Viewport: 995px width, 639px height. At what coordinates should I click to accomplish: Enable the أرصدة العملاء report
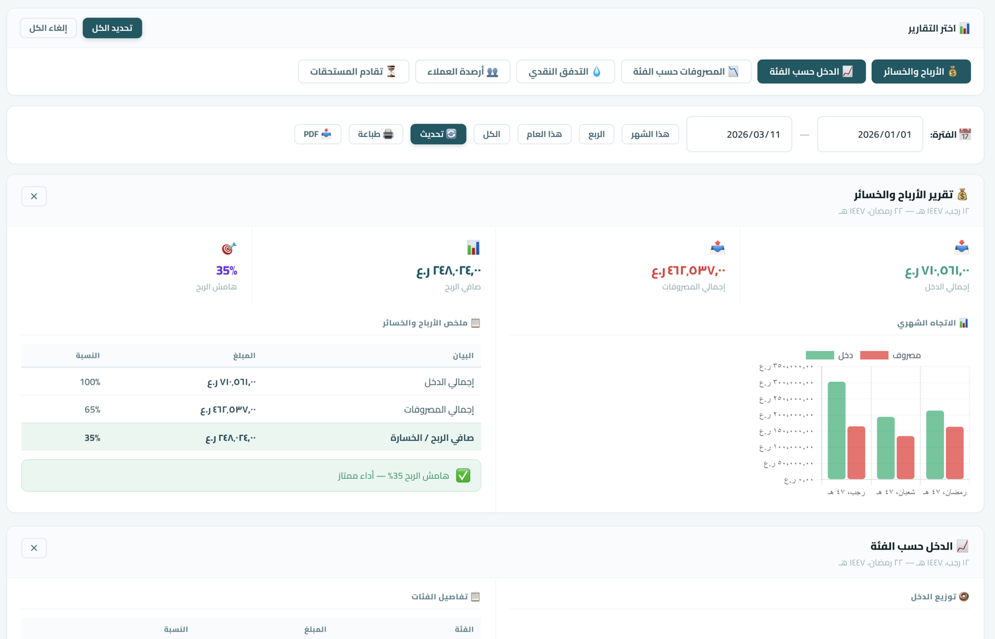tap(462, 72)
